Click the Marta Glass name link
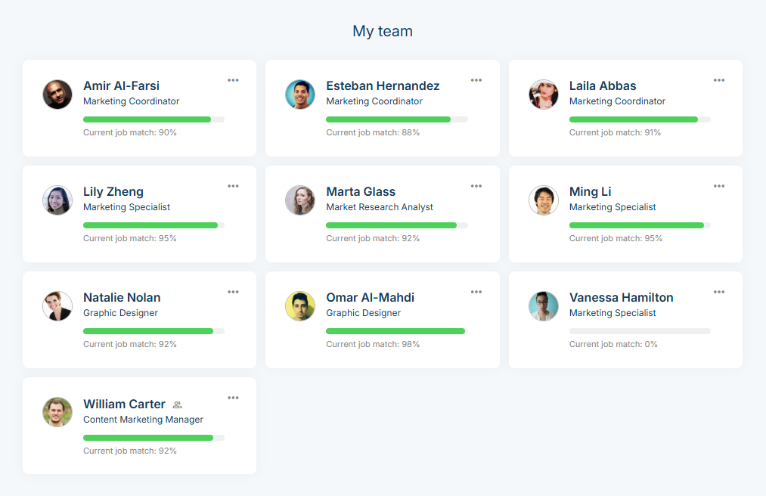Image resolution: width=766 pixels, height=496 pixels. [361, 191]
